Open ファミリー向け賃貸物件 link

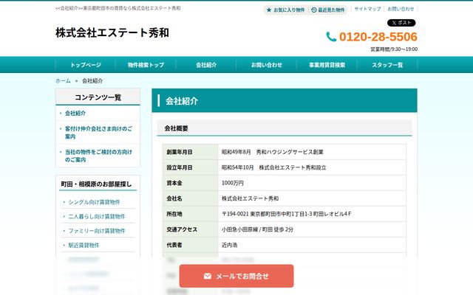click(x=97, y=231)
